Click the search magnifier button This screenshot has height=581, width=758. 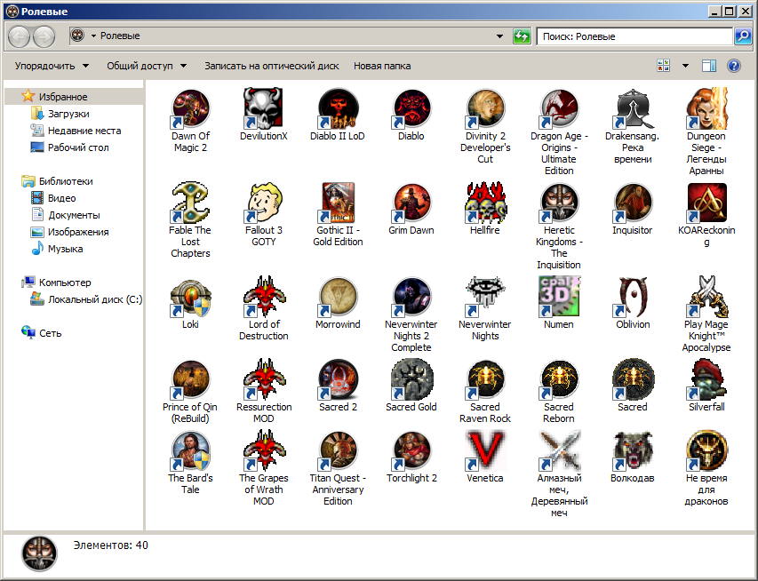(x=743, y=36)
